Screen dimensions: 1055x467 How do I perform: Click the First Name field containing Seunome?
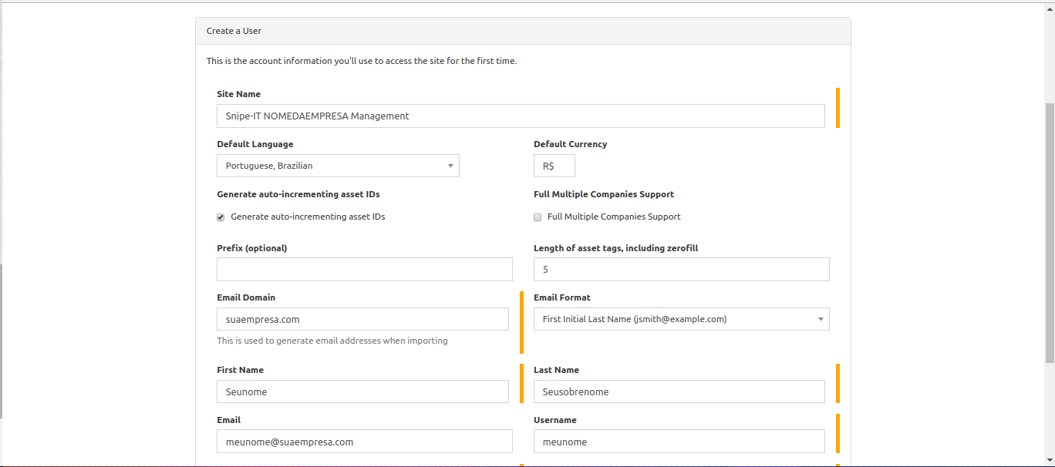[x=362, y=391]
